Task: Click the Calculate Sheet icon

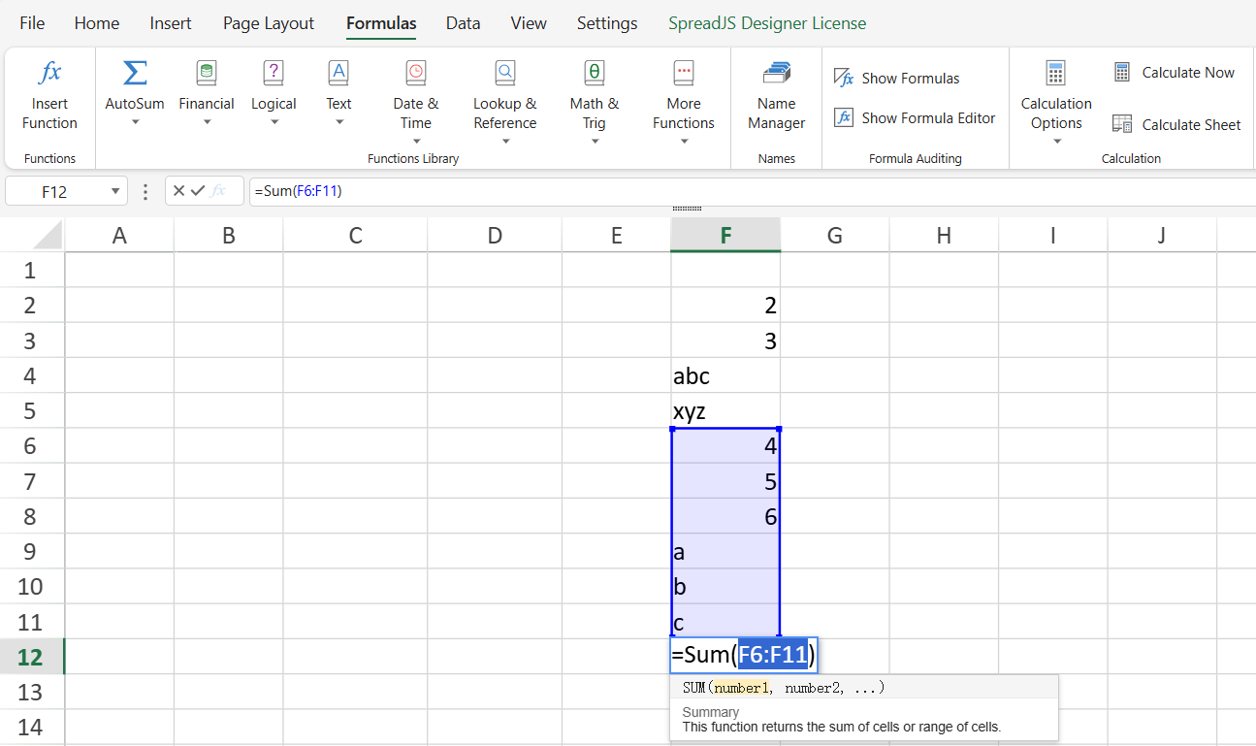Action: [1122, 123]
